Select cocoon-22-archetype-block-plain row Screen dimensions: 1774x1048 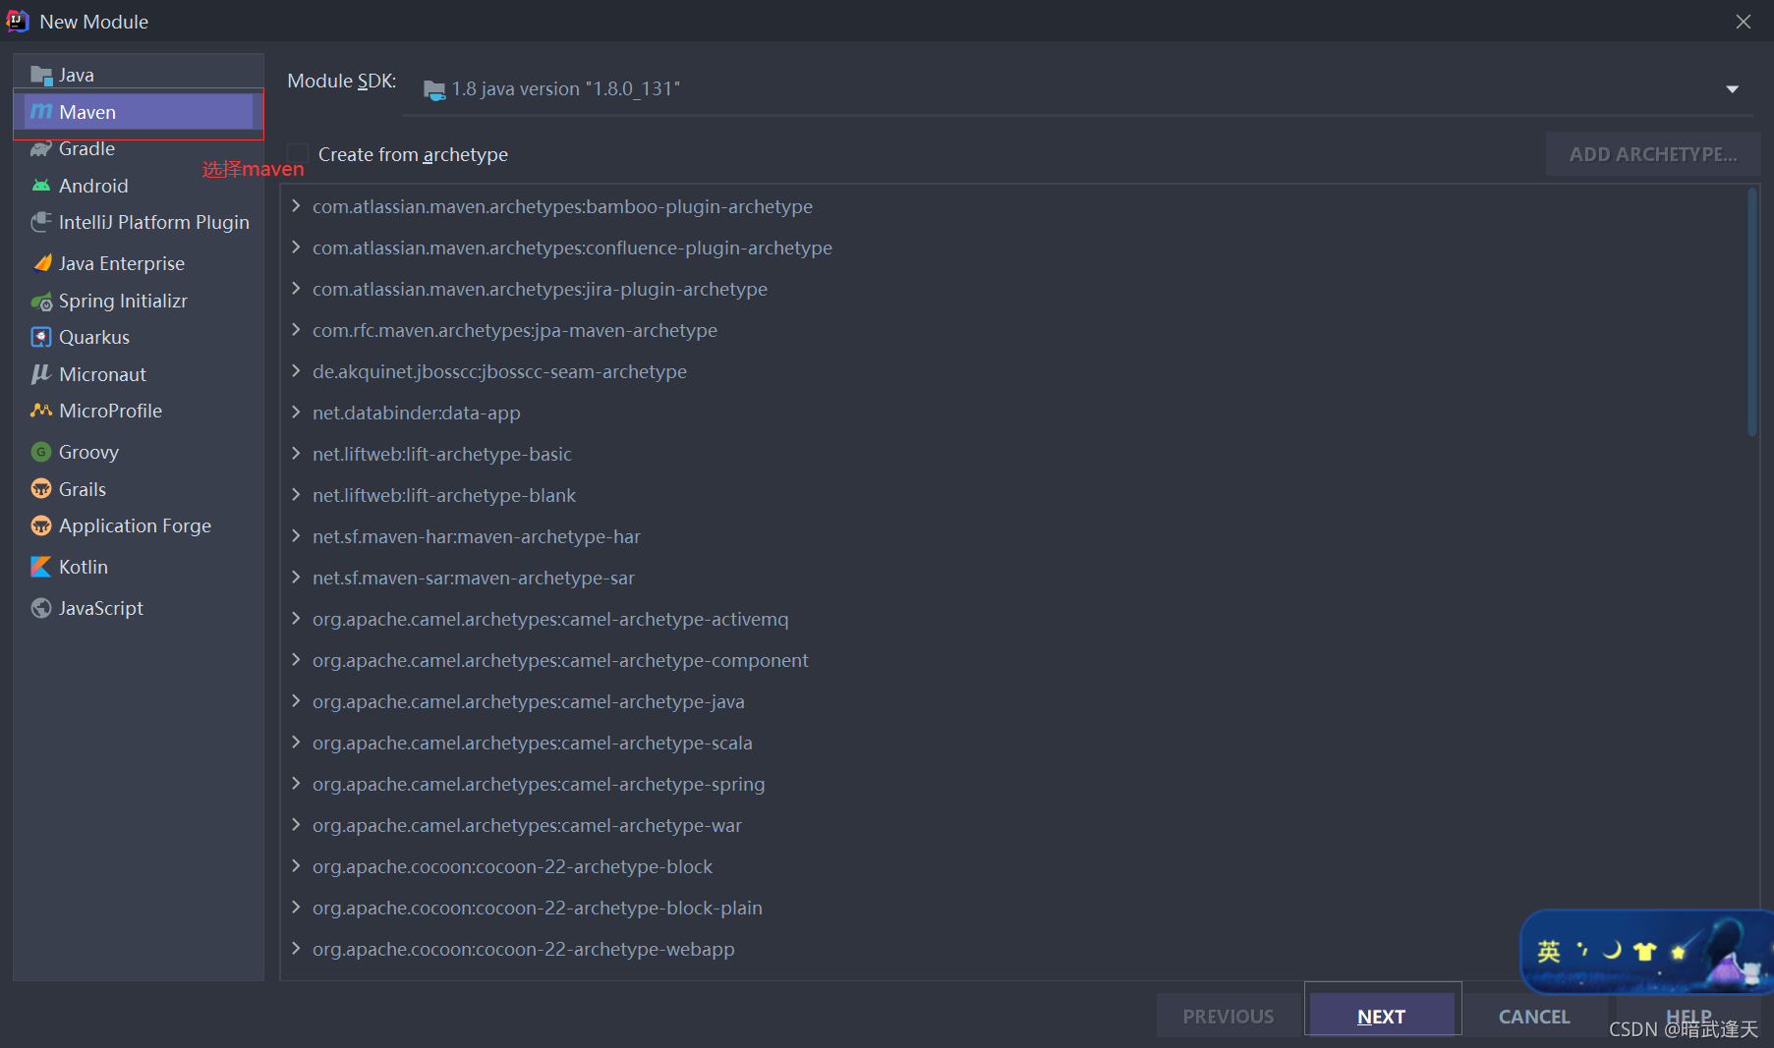[x=1012, y=908]
